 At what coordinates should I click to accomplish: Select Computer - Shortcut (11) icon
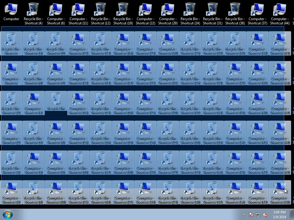coord(78,13)
